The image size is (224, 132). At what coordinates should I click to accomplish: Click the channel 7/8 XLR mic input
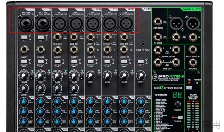point(110,24)
